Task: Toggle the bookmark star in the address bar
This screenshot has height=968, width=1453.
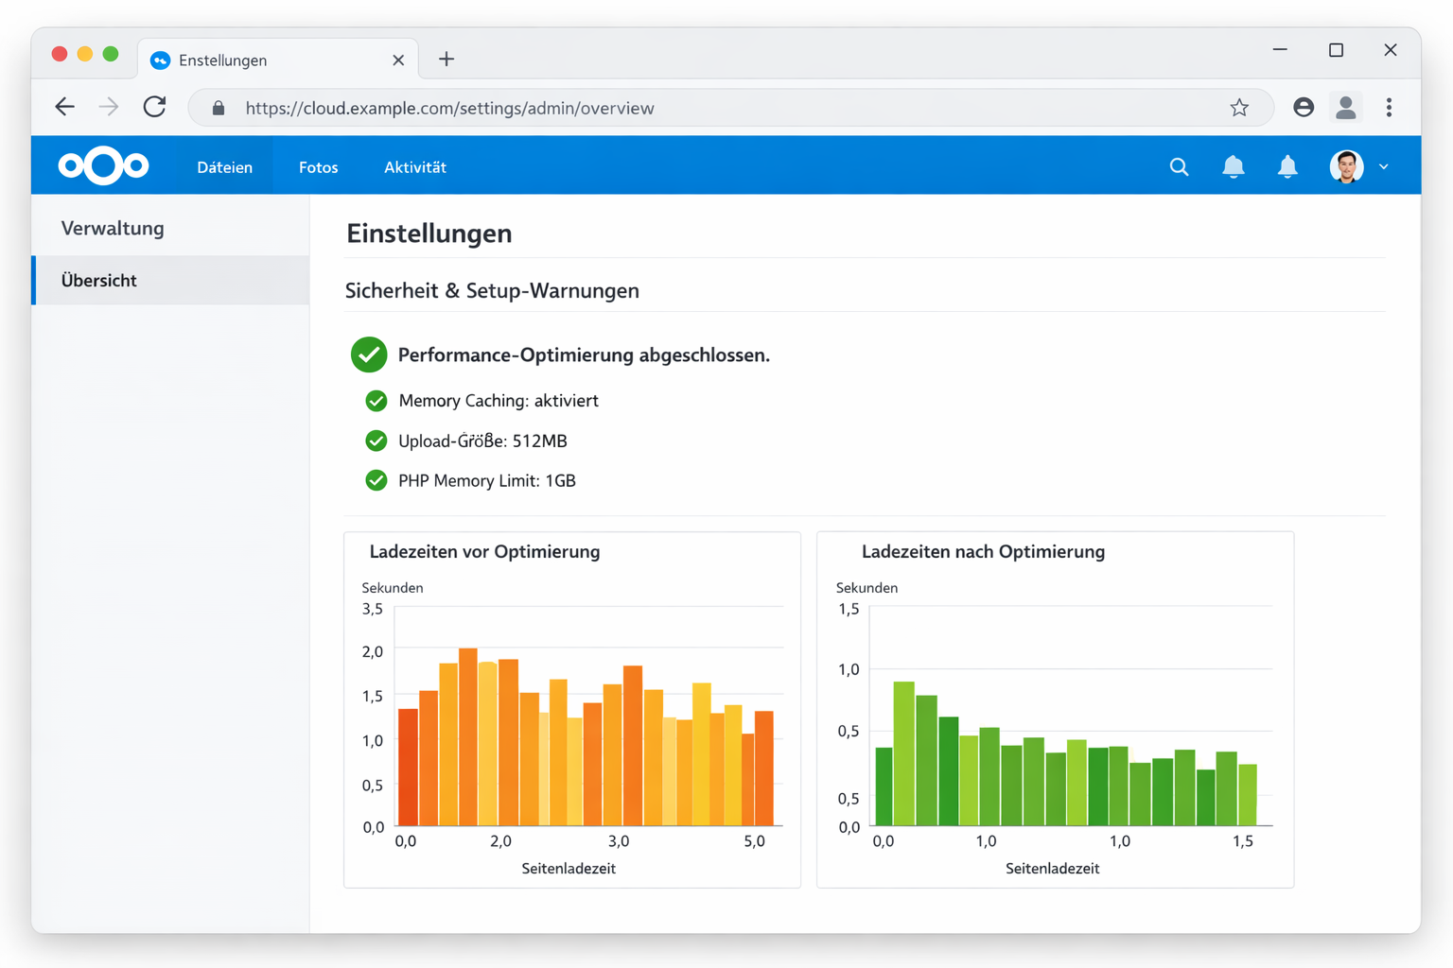Action: (x=1240, y=108)
